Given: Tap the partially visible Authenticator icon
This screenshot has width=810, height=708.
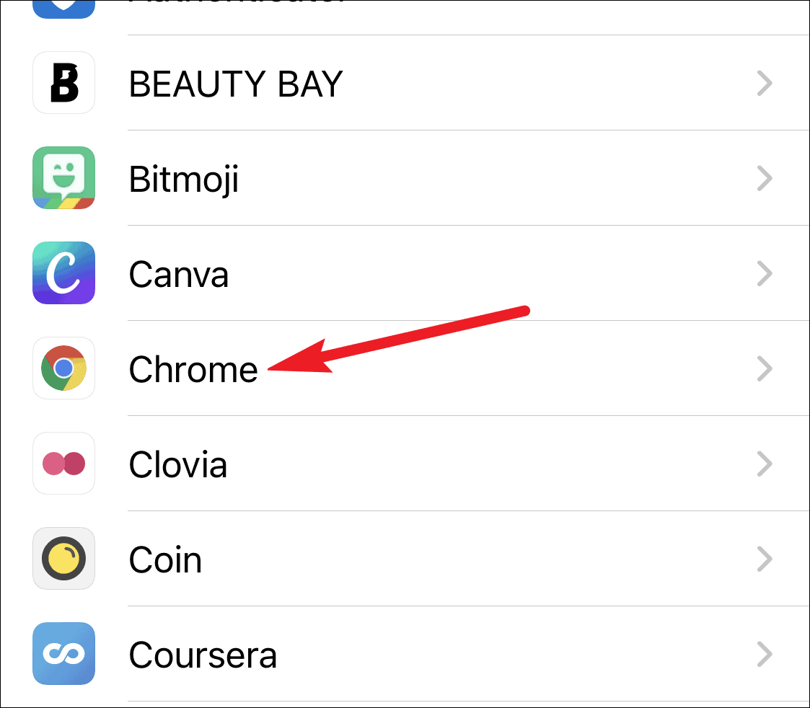Looking at the screenshot, I should [63, 9].
